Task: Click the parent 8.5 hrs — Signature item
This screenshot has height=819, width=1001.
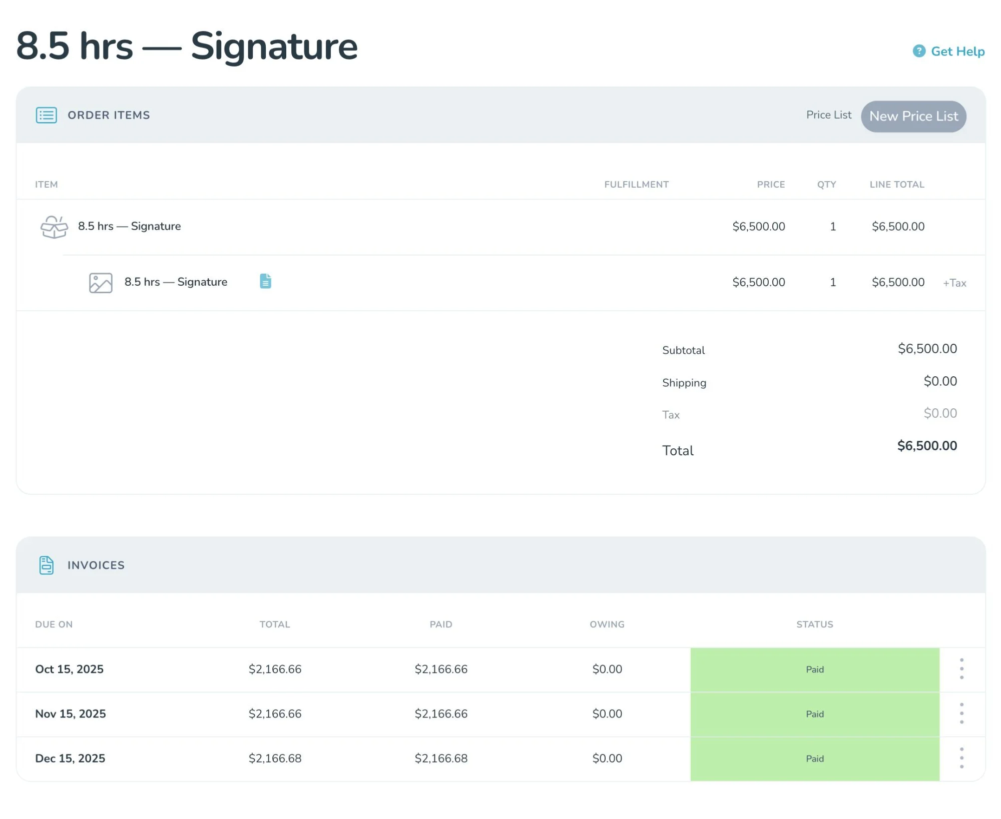Action: [x=129, y=226]
